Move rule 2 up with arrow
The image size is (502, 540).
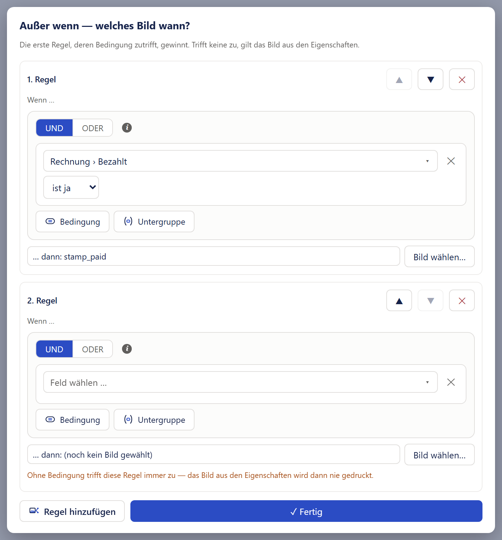pyautogui.click(x=399, y=300)
